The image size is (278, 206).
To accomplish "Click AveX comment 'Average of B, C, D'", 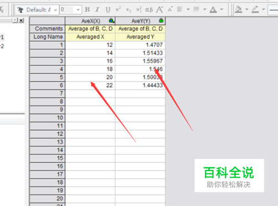I will point(90,29).
